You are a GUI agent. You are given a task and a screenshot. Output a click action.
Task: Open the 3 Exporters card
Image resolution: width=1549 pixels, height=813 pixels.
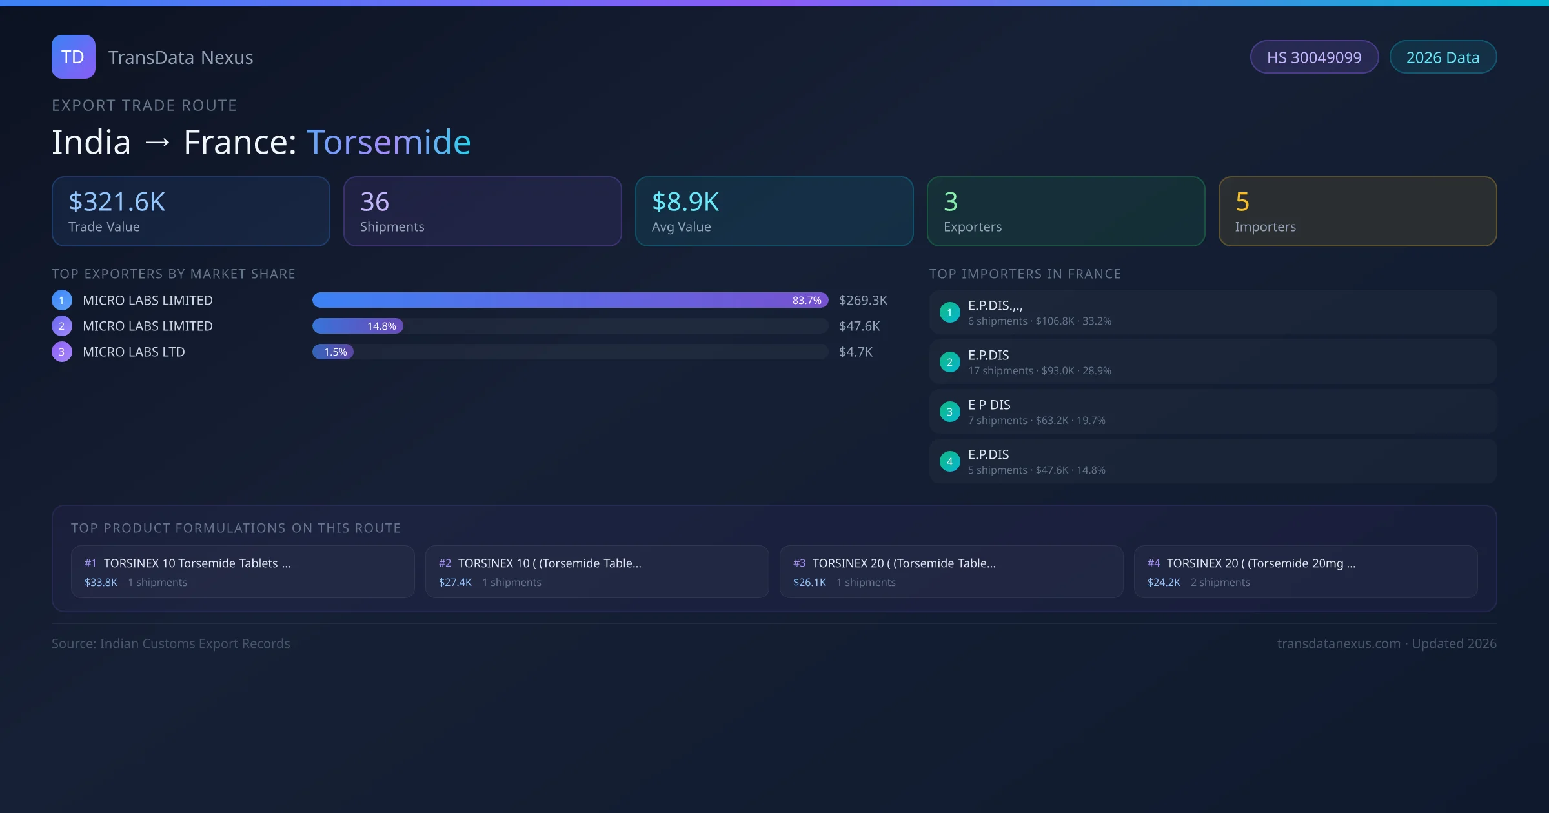[x=1066, y=211]
